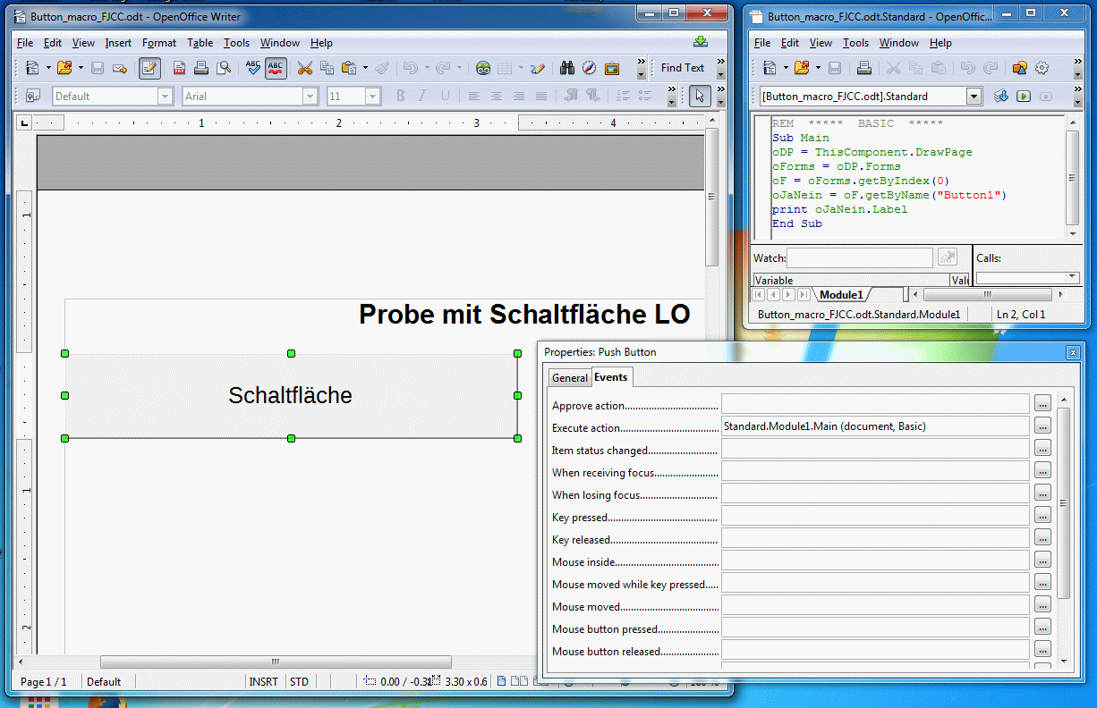Screen dimensions: 1097x708
Task: Click the Compile icon in Basic IDE
Action: [x=1001, y=96]
